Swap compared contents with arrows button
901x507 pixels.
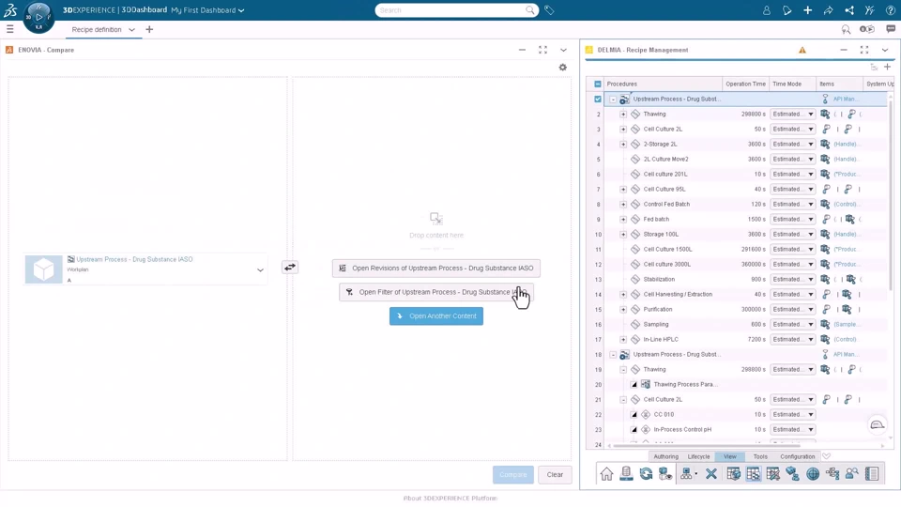point(290,268)
